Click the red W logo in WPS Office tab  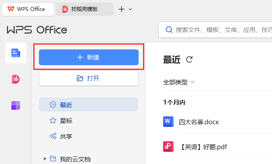(11, 9)
